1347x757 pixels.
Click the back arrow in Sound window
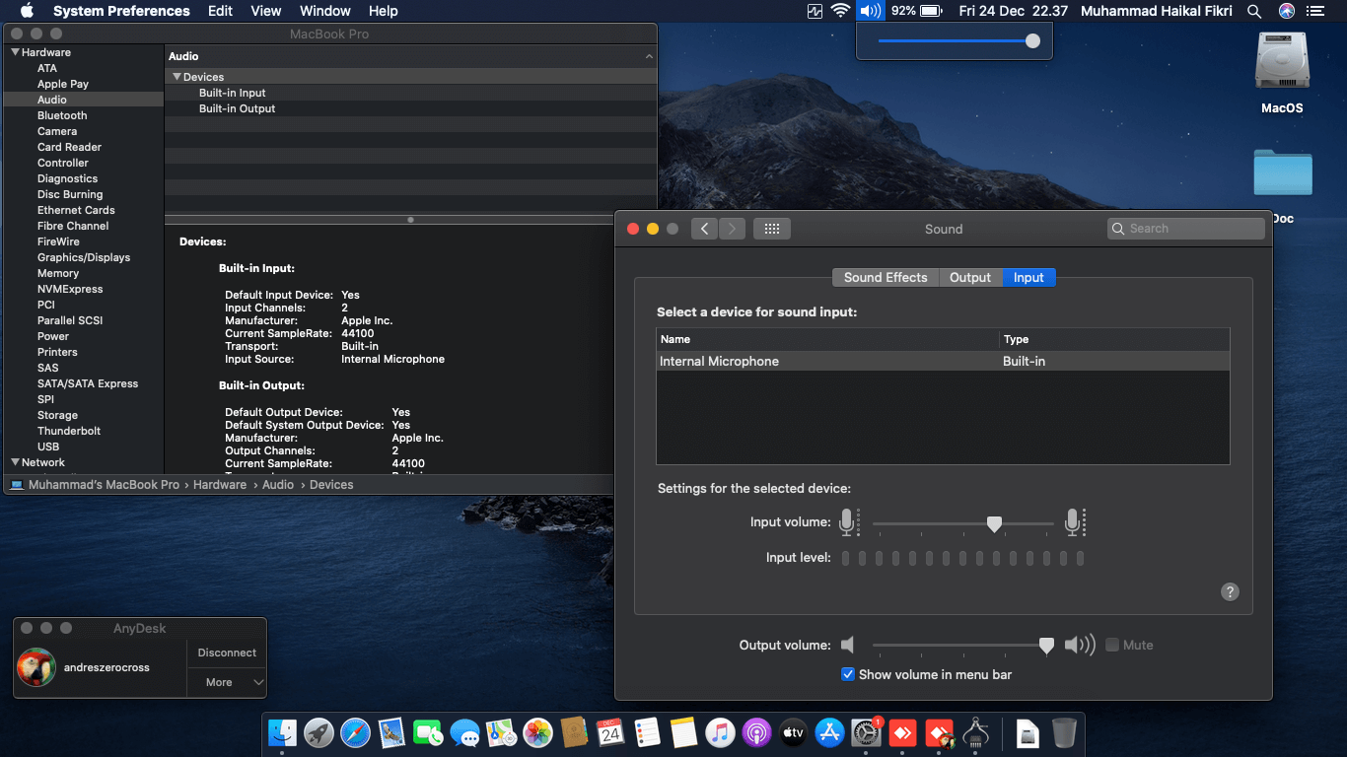(704, 229)
